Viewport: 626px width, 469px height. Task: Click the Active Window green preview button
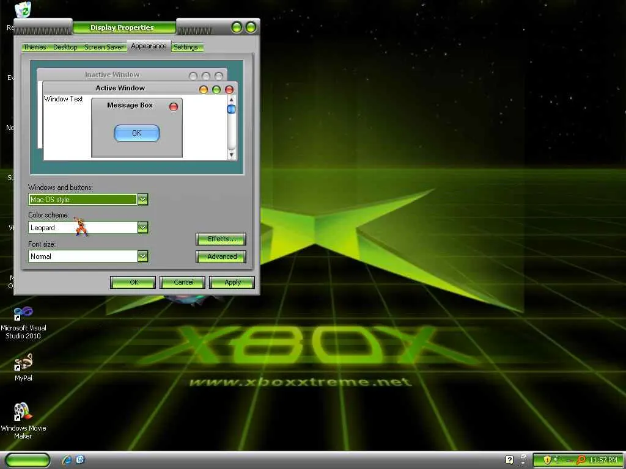pyautogui.click(x=216, y=90)
